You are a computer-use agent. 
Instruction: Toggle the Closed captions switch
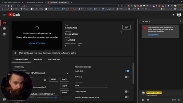pos(127,92)
